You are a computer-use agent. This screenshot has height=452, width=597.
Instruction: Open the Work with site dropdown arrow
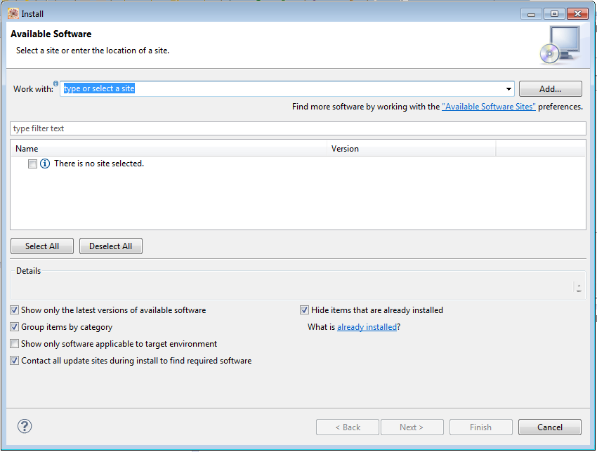pos(509,89)
